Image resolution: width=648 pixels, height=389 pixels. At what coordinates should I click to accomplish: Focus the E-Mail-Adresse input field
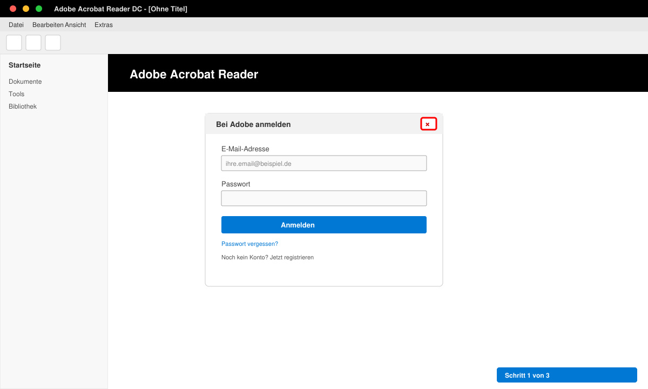(x=324, y=163)
